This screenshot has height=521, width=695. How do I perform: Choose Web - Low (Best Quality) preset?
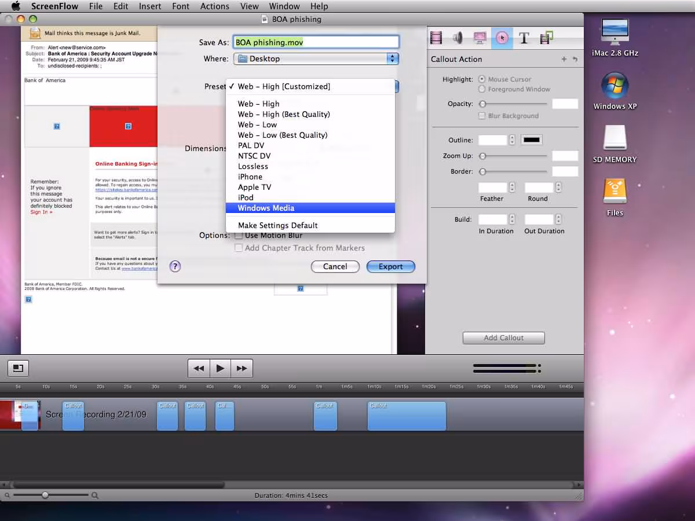310,135
